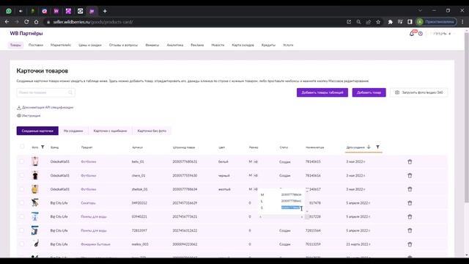
Task: Open the filter icon next to Дата создания
Action: pyautogui.click(x=378, y=147)
